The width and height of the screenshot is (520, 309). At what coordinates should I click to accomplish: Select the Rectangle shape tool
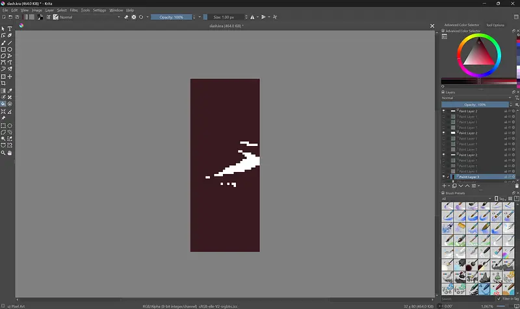point(3,49)
